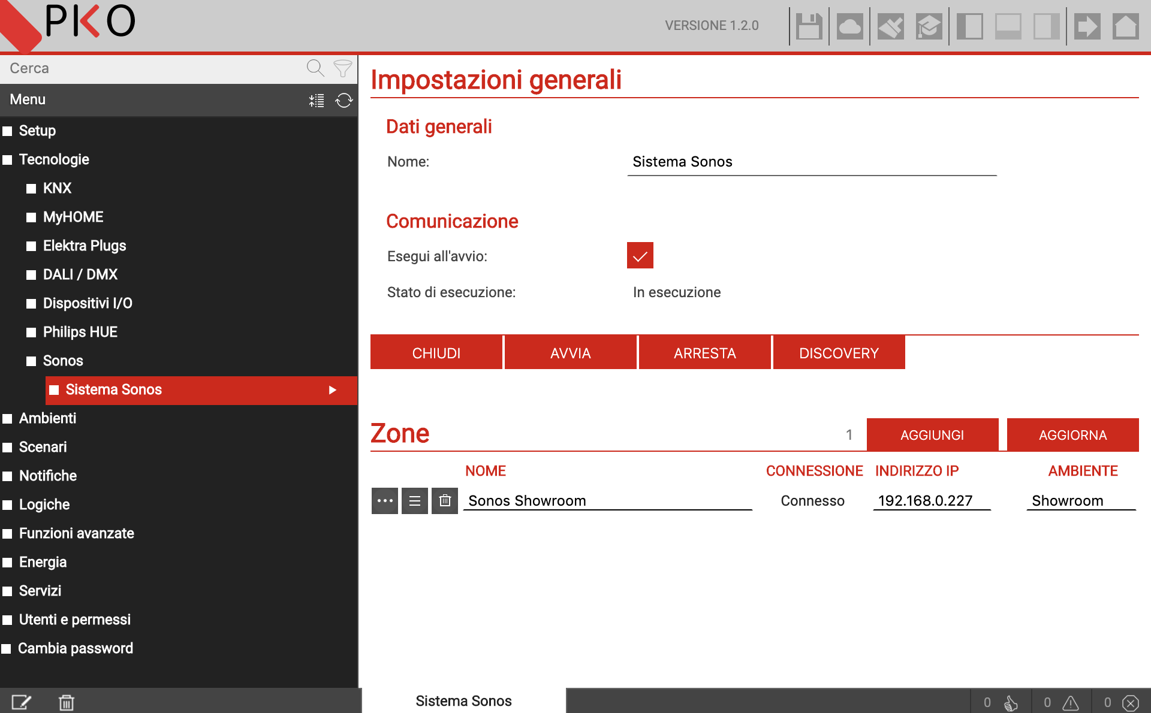Open the Scenari menu section
This screenshot has height=713, width=1151.
(x=43, y=447)
